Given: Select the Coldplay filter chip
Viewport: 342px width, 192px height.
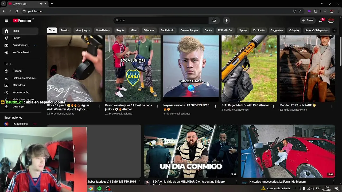Looking at the screenshot, I should click(294, 30).
